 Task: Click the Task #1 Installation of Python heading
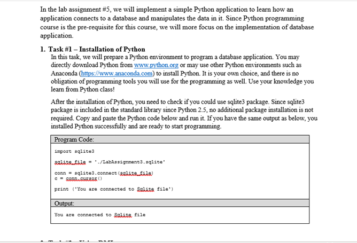[92, 49]
